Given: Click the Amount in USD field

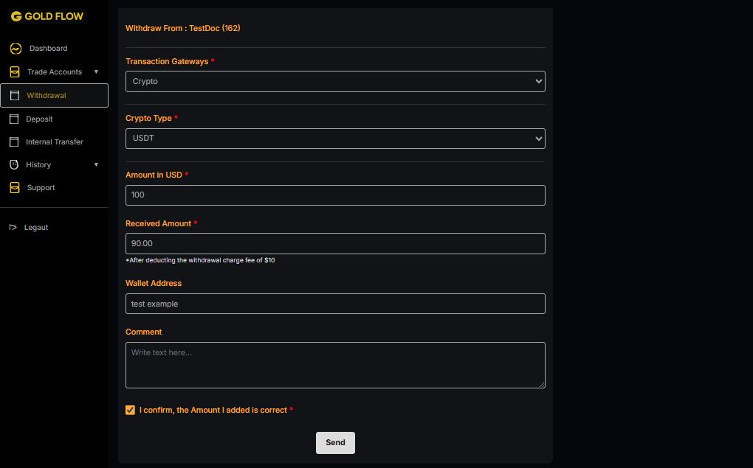Looking at the screenshot, I should [x=335, y=195].
